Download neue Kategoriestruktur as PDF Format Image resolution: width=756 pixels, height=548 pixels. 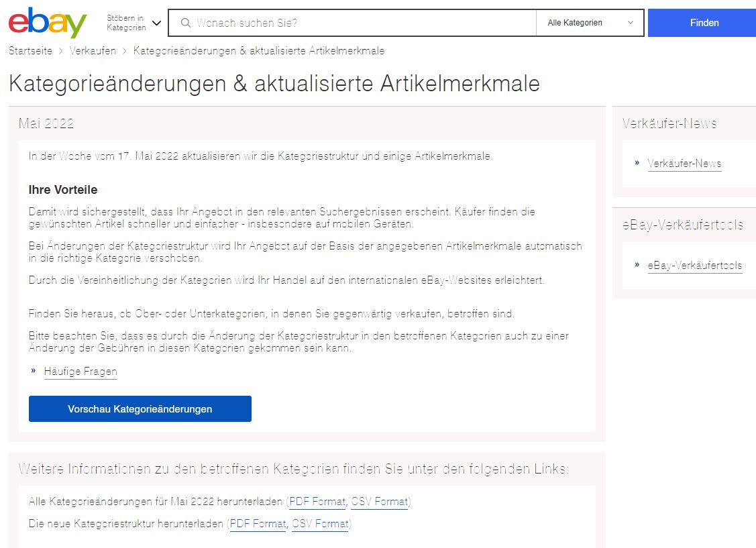click(x=258, y=523)
